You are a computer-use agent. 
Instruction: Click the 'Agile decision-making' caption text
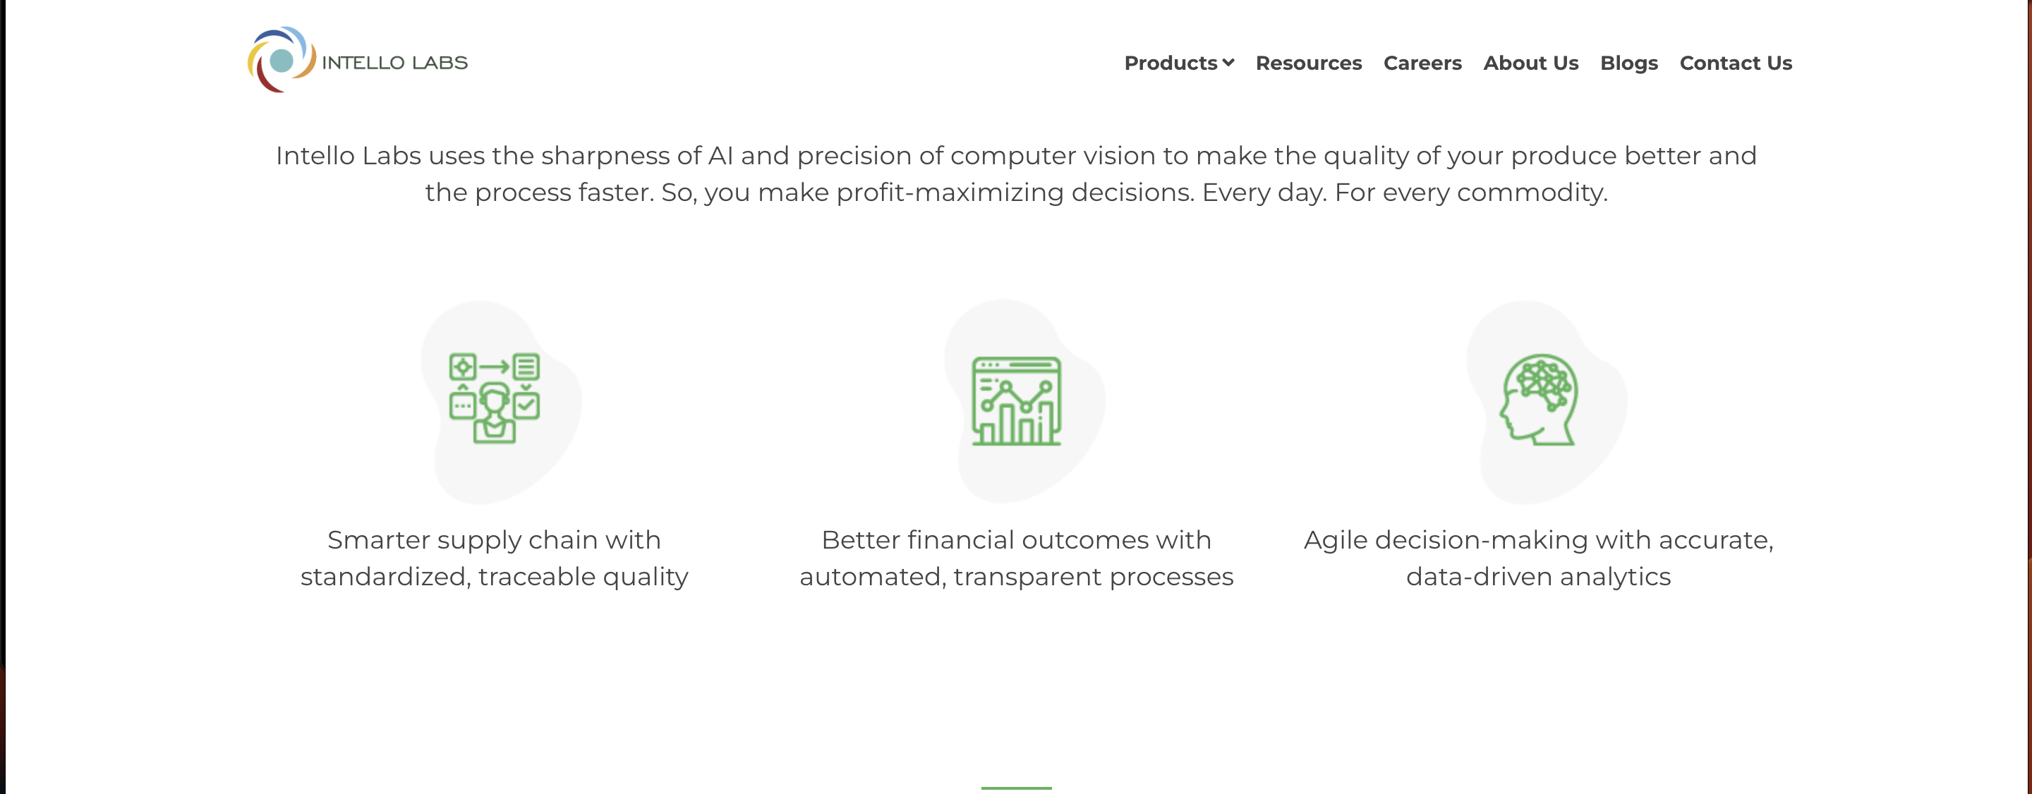click(x=1538, y=558)
